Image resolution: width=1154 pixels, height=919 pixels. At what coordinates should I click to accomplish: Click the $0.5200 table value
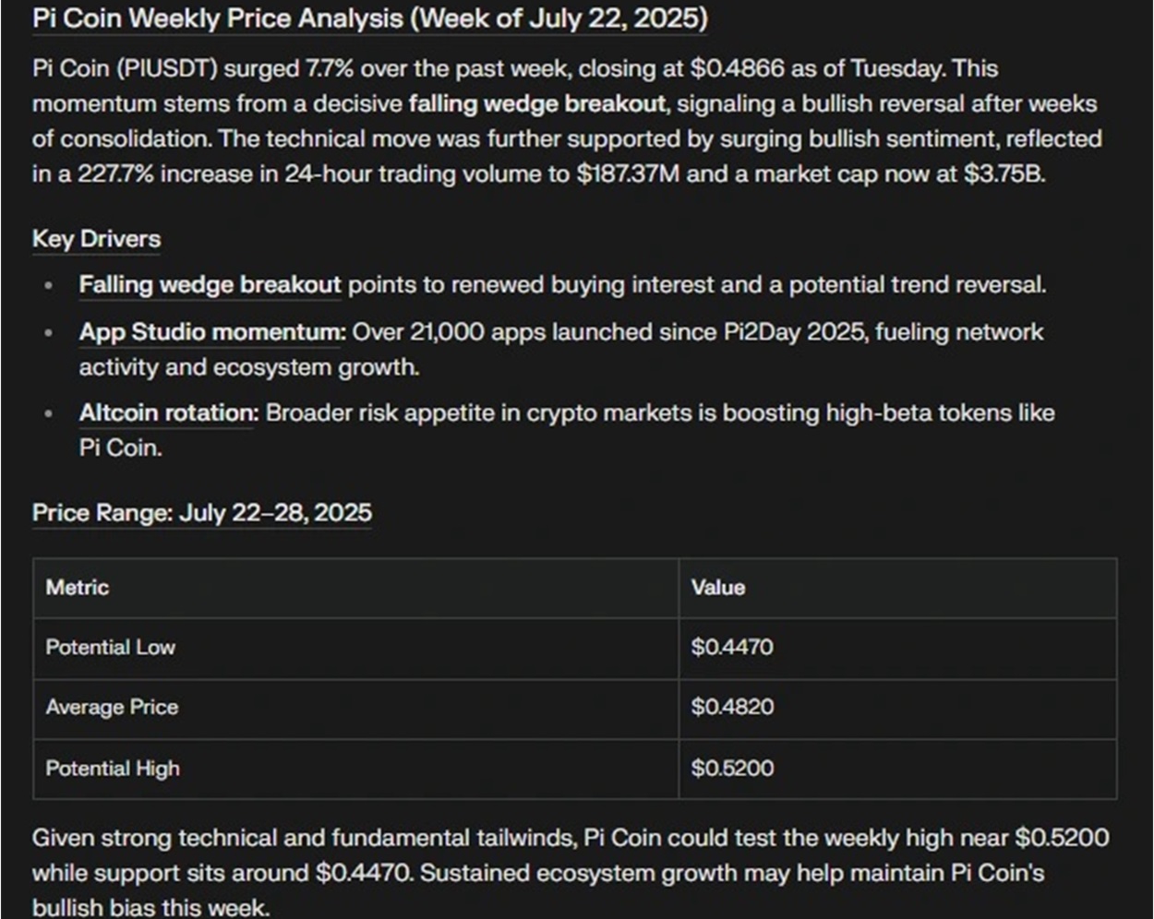point(732,768)
